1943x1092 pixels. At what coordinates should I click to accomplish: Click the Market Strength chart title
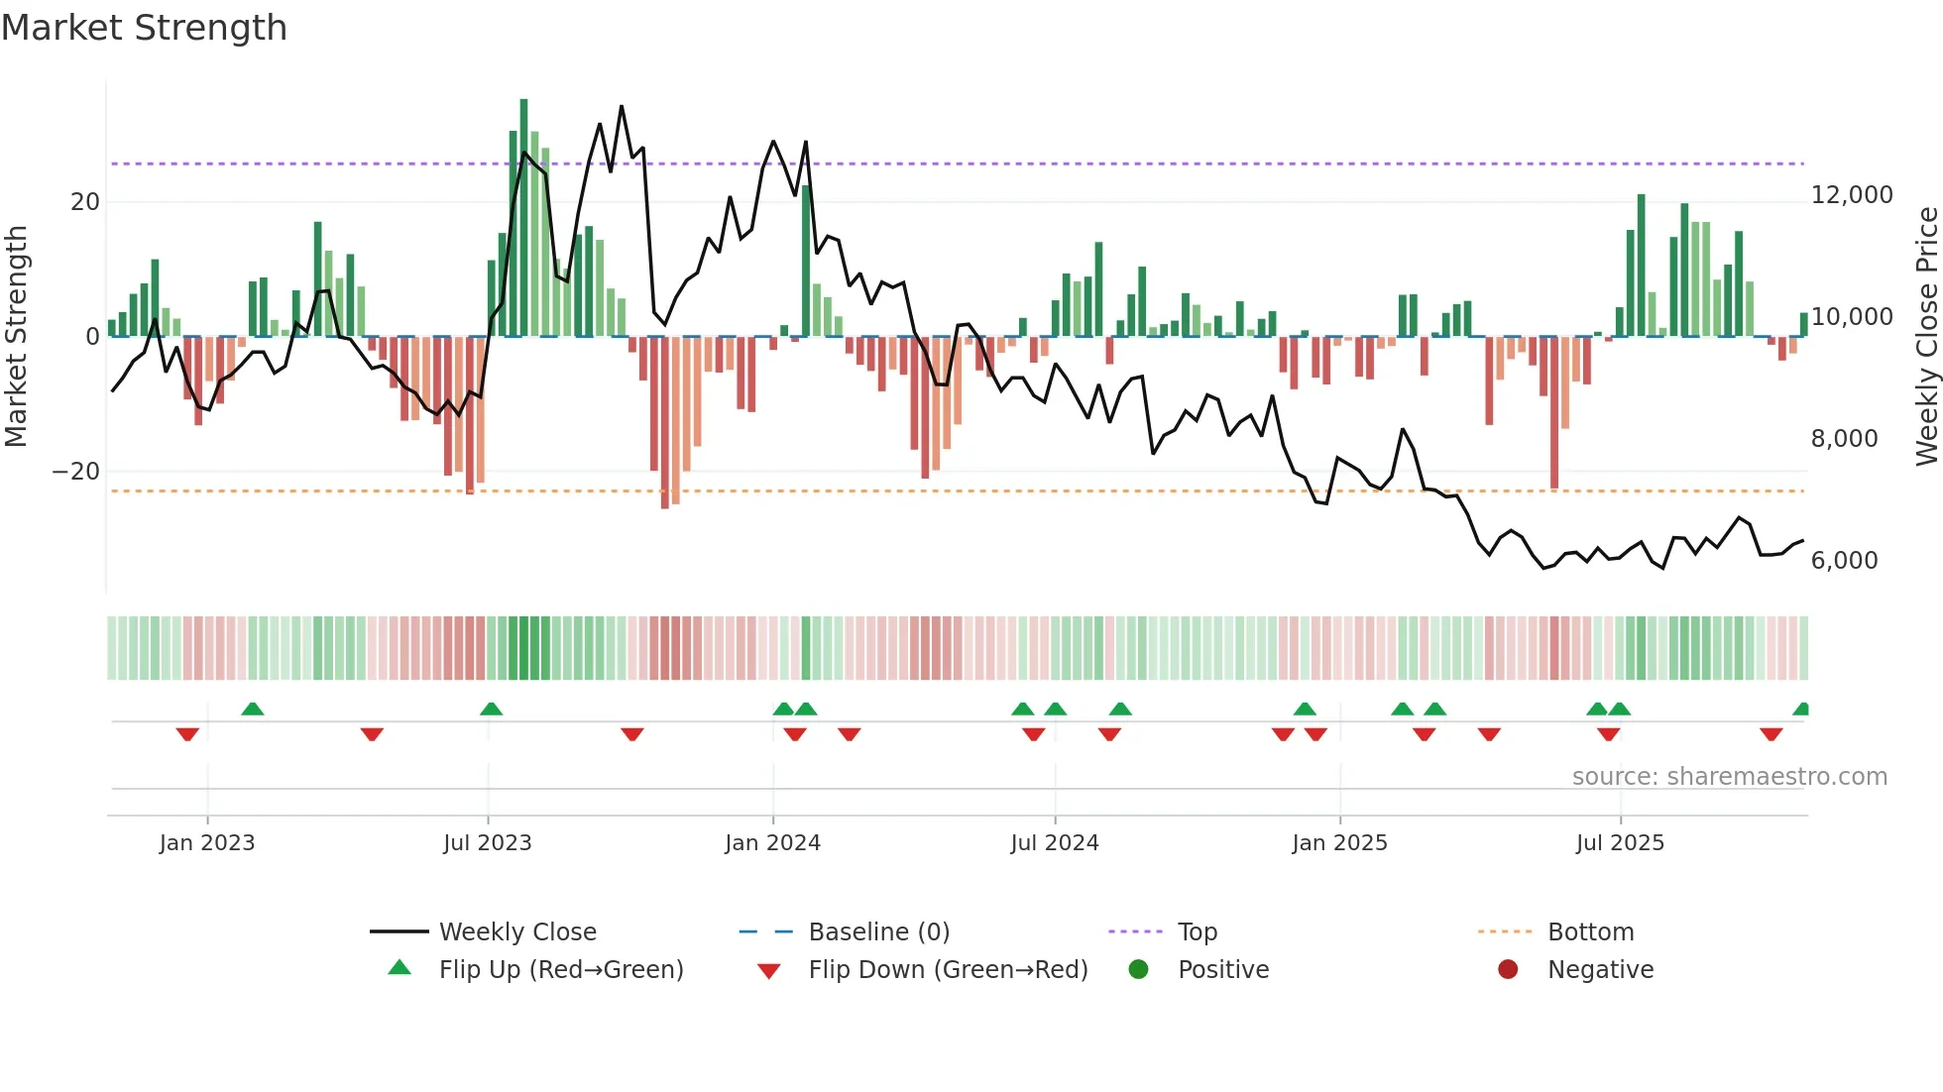(x=145, y=28)
